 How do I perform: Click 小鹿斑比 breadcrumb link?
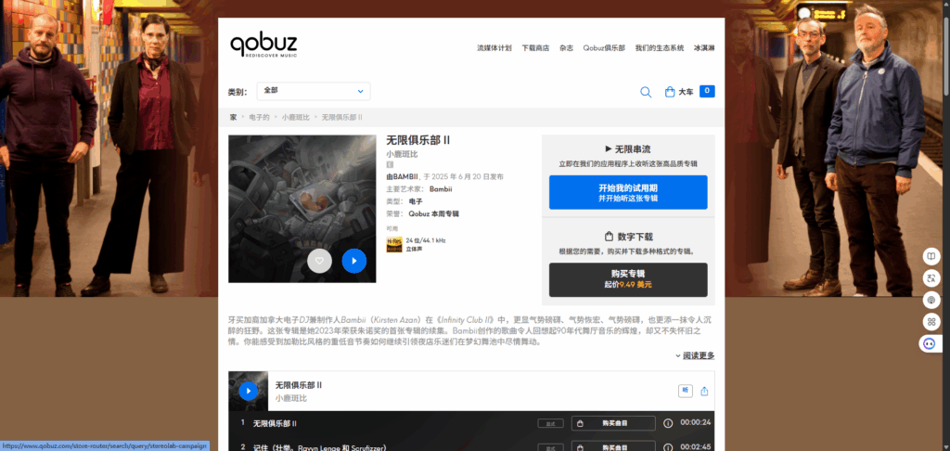click(x=295, y=117)
